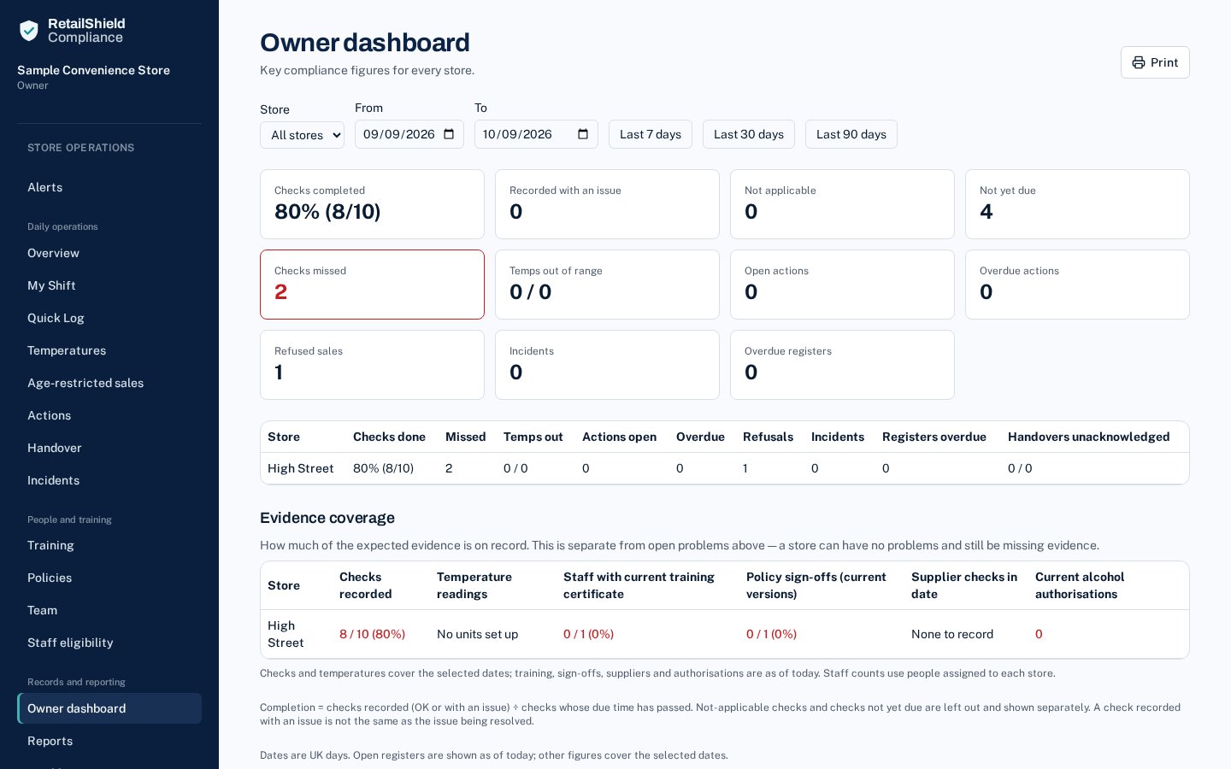The width and height of the screenshot is (1231, 769).
Task: Open the All stores dropdown
Action: 302,135
